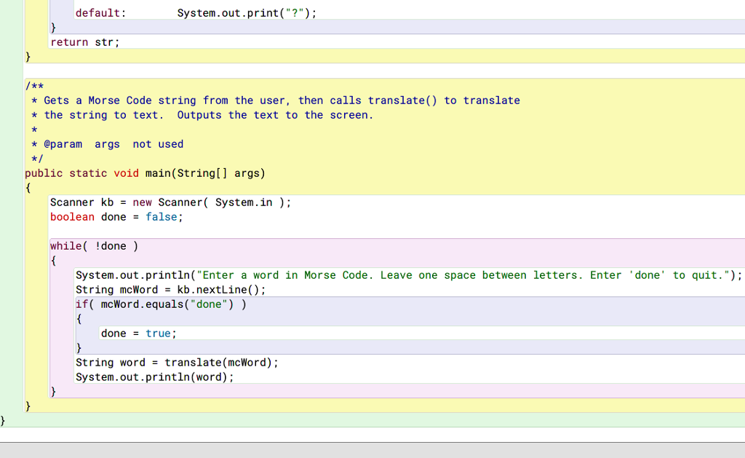
Task: Click the Javadoc opening '/**' marker
Action: [34, 86]
